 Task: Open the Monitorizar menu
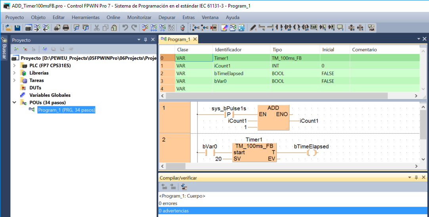click(139, 17)
